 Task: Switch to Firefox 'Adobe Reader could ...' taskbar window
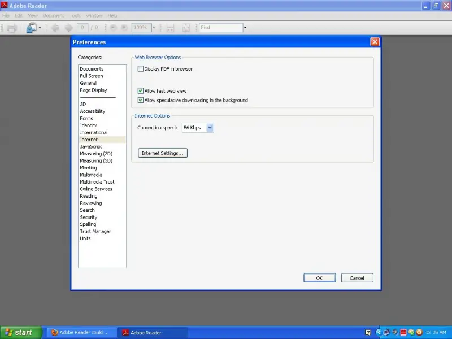(81, 332)
